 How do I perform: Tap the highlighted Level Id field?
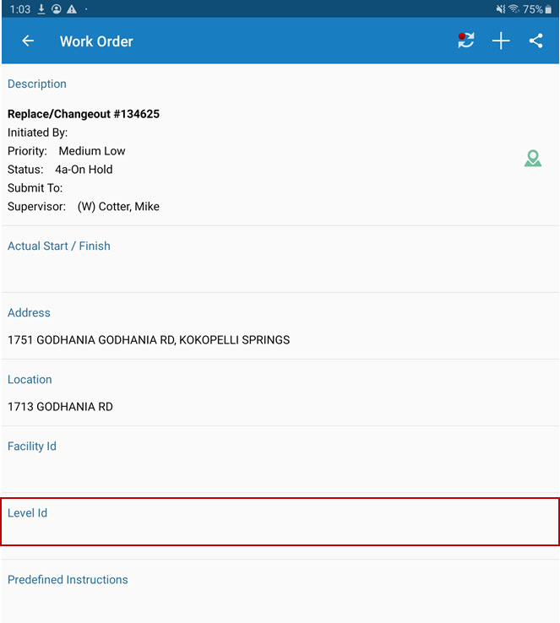click(280, 522)
